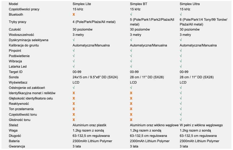Click the Wibracja checkmark for Simplex Ultra
Viewport: 233px width, 150px height.
(181, 61)
